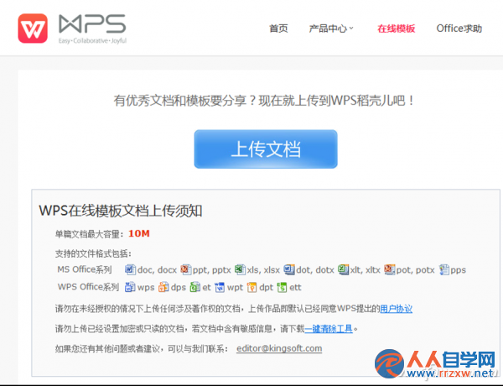The width and height of the screenshot is (503, 386).
Task: Click the red WPS logo icon
Action: [33, 29]
